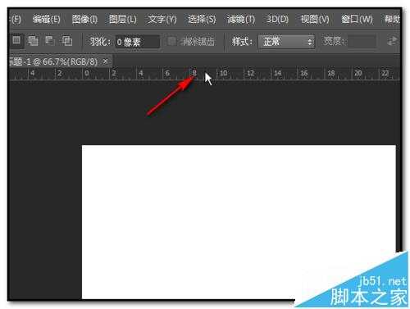Open the 视图(V) menu

(315, 20)
